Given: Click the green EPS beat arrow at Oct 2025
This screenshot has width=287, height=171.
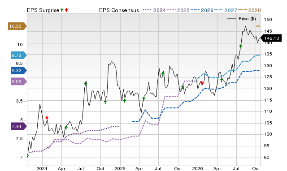Looking at the screenshot, I should point(183,87).
